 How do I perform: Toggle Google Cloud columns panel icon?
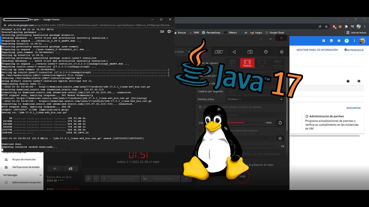(359, 81)
